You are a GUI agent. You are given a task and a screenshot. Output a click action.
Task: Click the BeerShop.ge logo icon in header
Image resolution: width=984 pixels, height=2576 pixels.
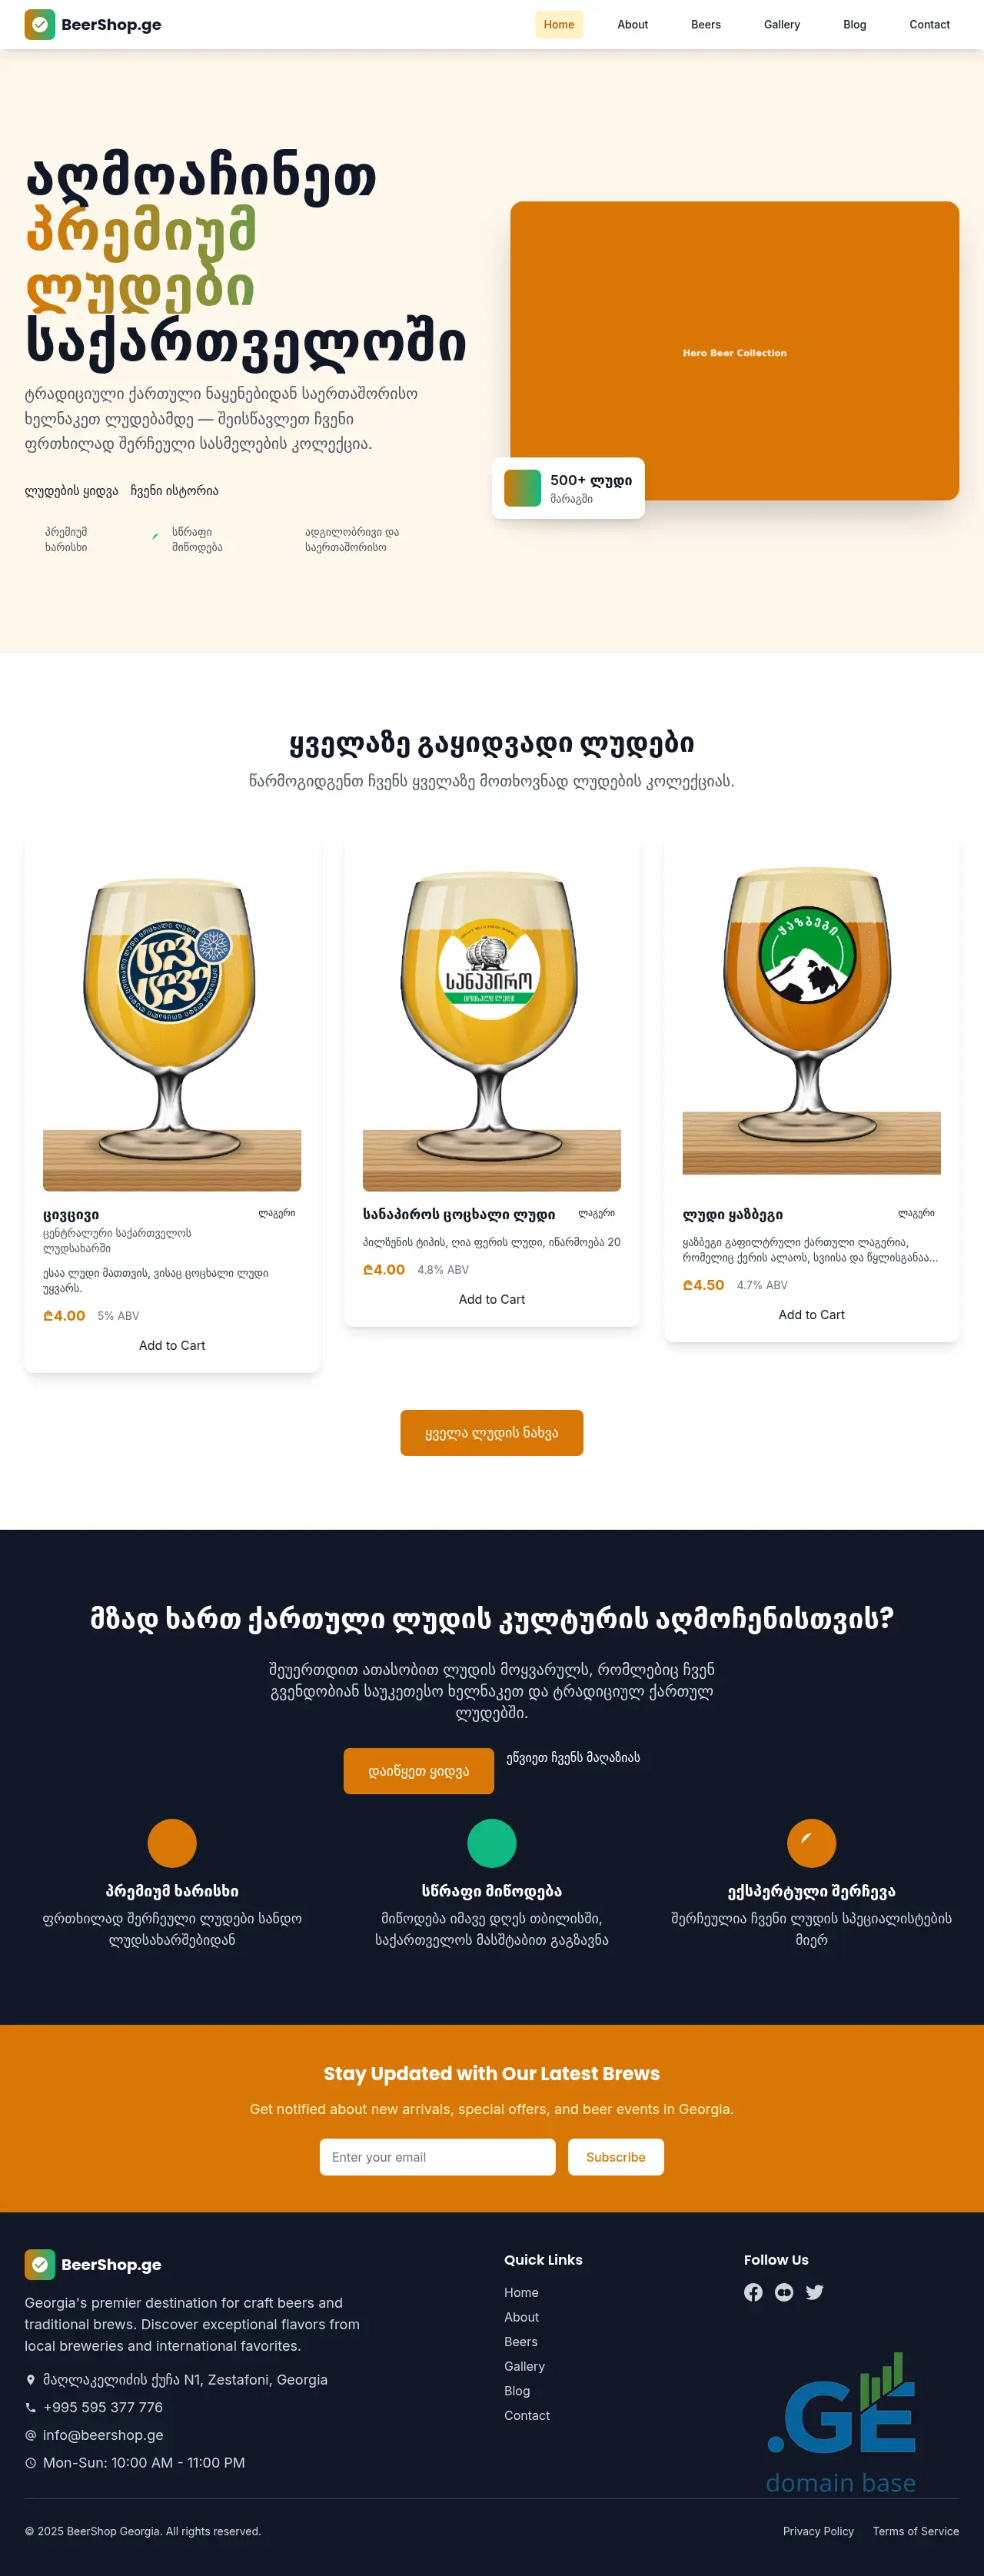click(x=40, y=24)
